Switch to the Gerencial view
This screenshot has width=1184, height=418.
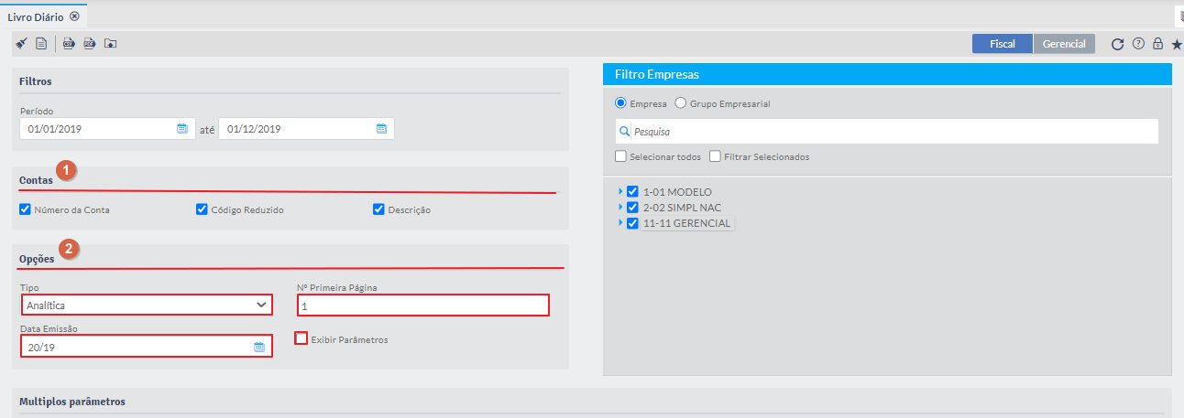[1064, 44]
